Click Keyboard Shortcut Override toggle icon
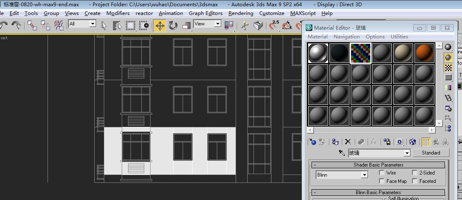Viewport: 462px width, 200px height. [258, 25]
